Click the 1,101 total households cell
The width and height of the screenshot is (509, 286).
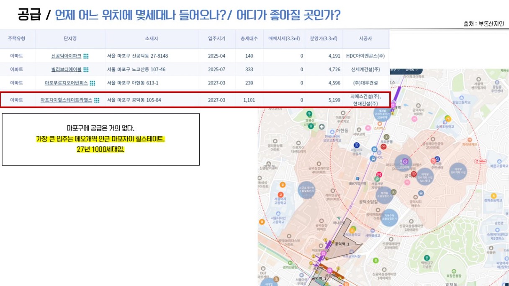(x=249, y=100)
